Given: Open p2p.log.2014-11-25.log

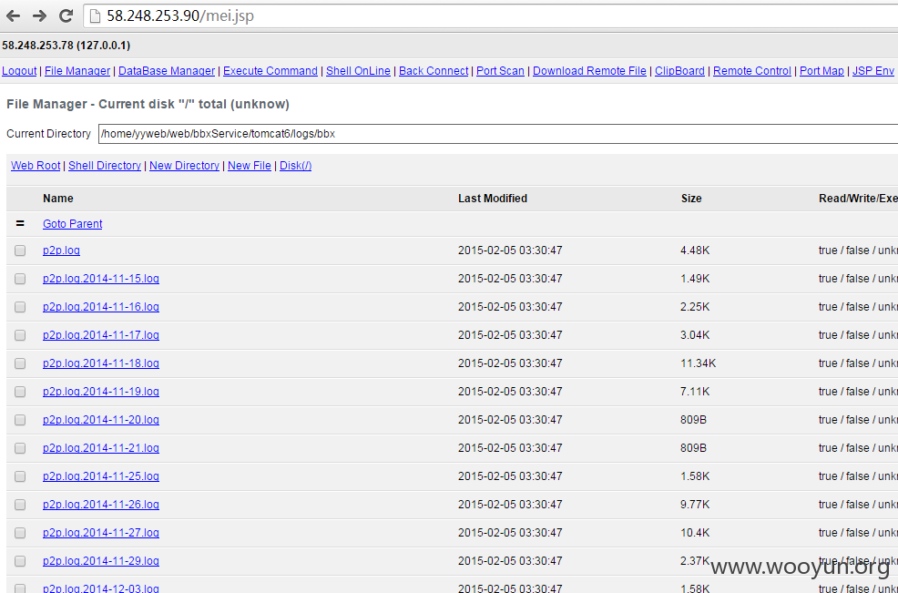Looking at the screenshot, I should point(101,476).
